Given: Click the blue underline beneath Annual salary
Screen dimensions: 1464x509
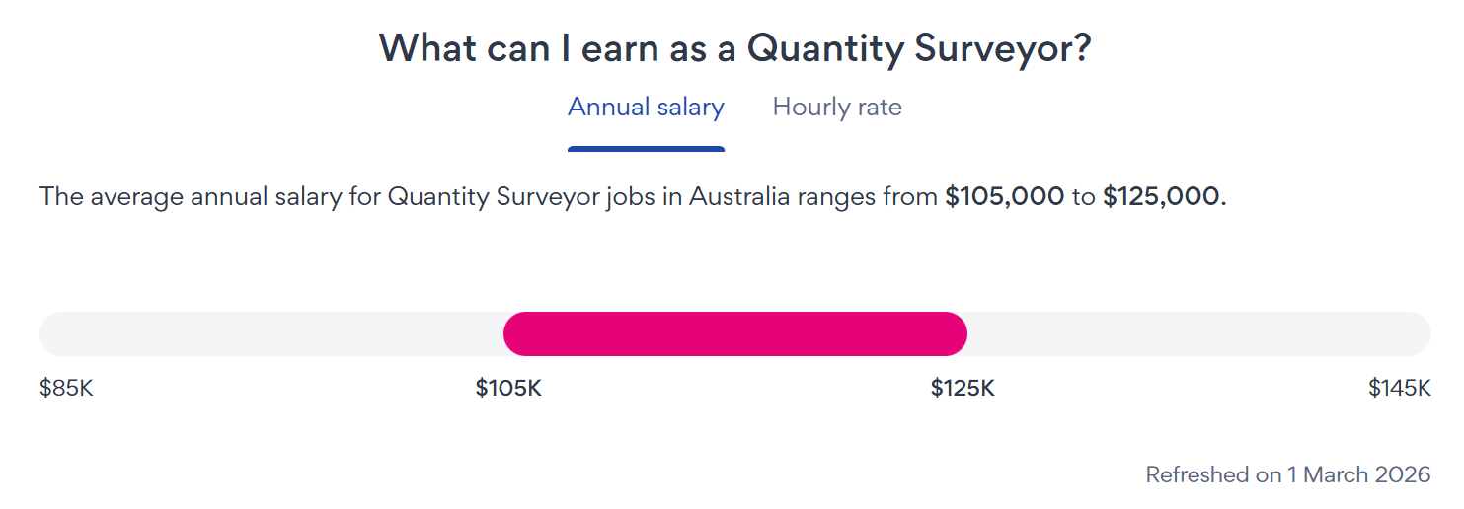Looking at the screenshot, I should tap(646, 149).
